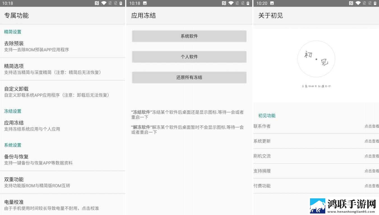Tap 初见功能 section header
This screenshot has height=215, width=379.
click(267, 115)
